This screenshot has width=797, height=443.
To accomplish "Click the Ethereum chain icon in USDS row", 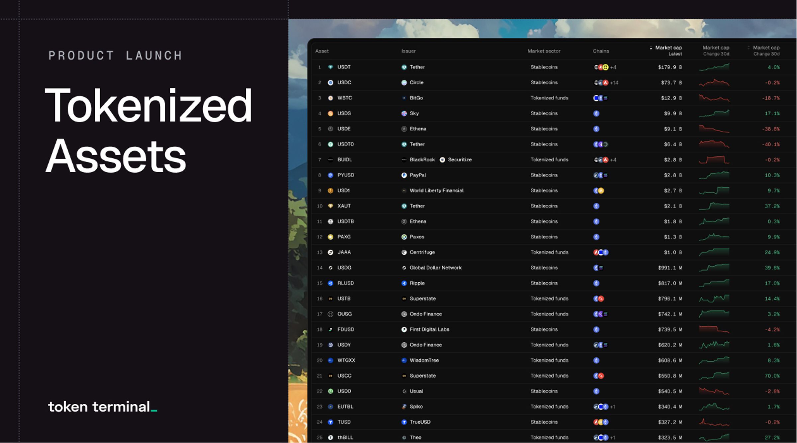I will (596, 114).
